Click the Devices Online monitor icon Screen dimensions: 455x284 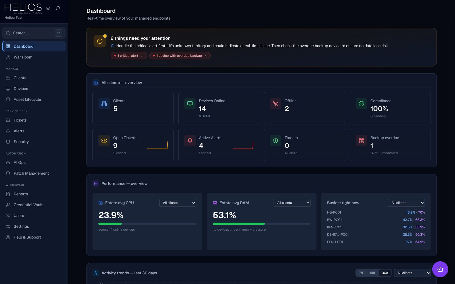point(190,104)
